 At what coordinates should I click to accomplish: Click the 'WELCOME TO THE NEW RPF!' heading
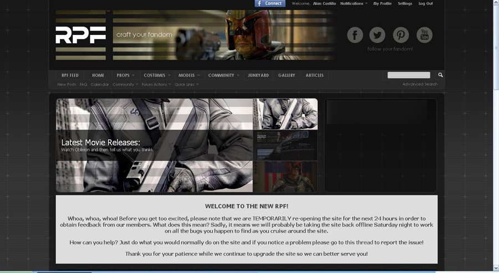click(x=247, y=206)
